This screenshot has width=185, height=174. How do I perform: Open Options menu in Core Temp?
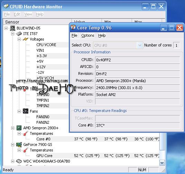point(88,35)
